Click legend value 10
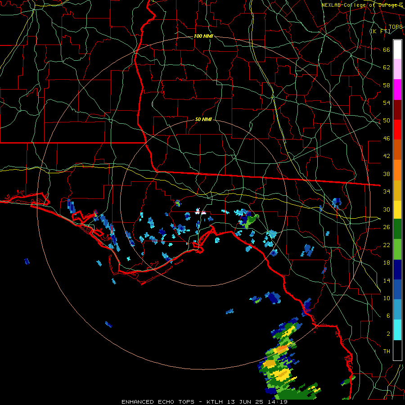Viewport: 405px width, 405px height. pyautogui.click(x=387, y=298)
